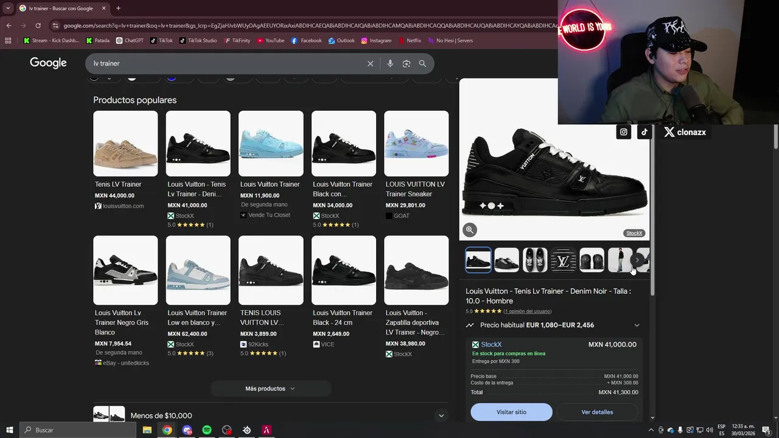This screenshot has height=438, width=779.
Task: Open the StockX source label on the product image
Action: tap(634, 233)
